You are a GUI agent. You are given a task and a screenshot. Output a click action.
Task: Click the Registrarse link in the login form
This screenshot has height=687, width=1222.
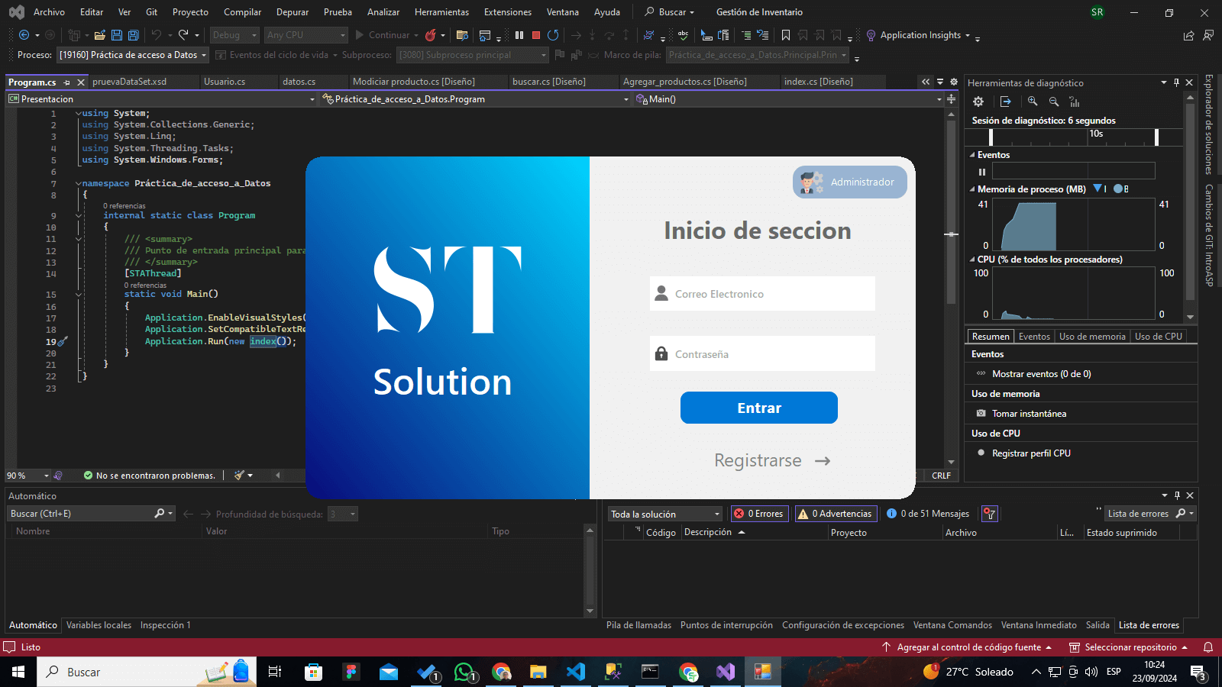772,460
